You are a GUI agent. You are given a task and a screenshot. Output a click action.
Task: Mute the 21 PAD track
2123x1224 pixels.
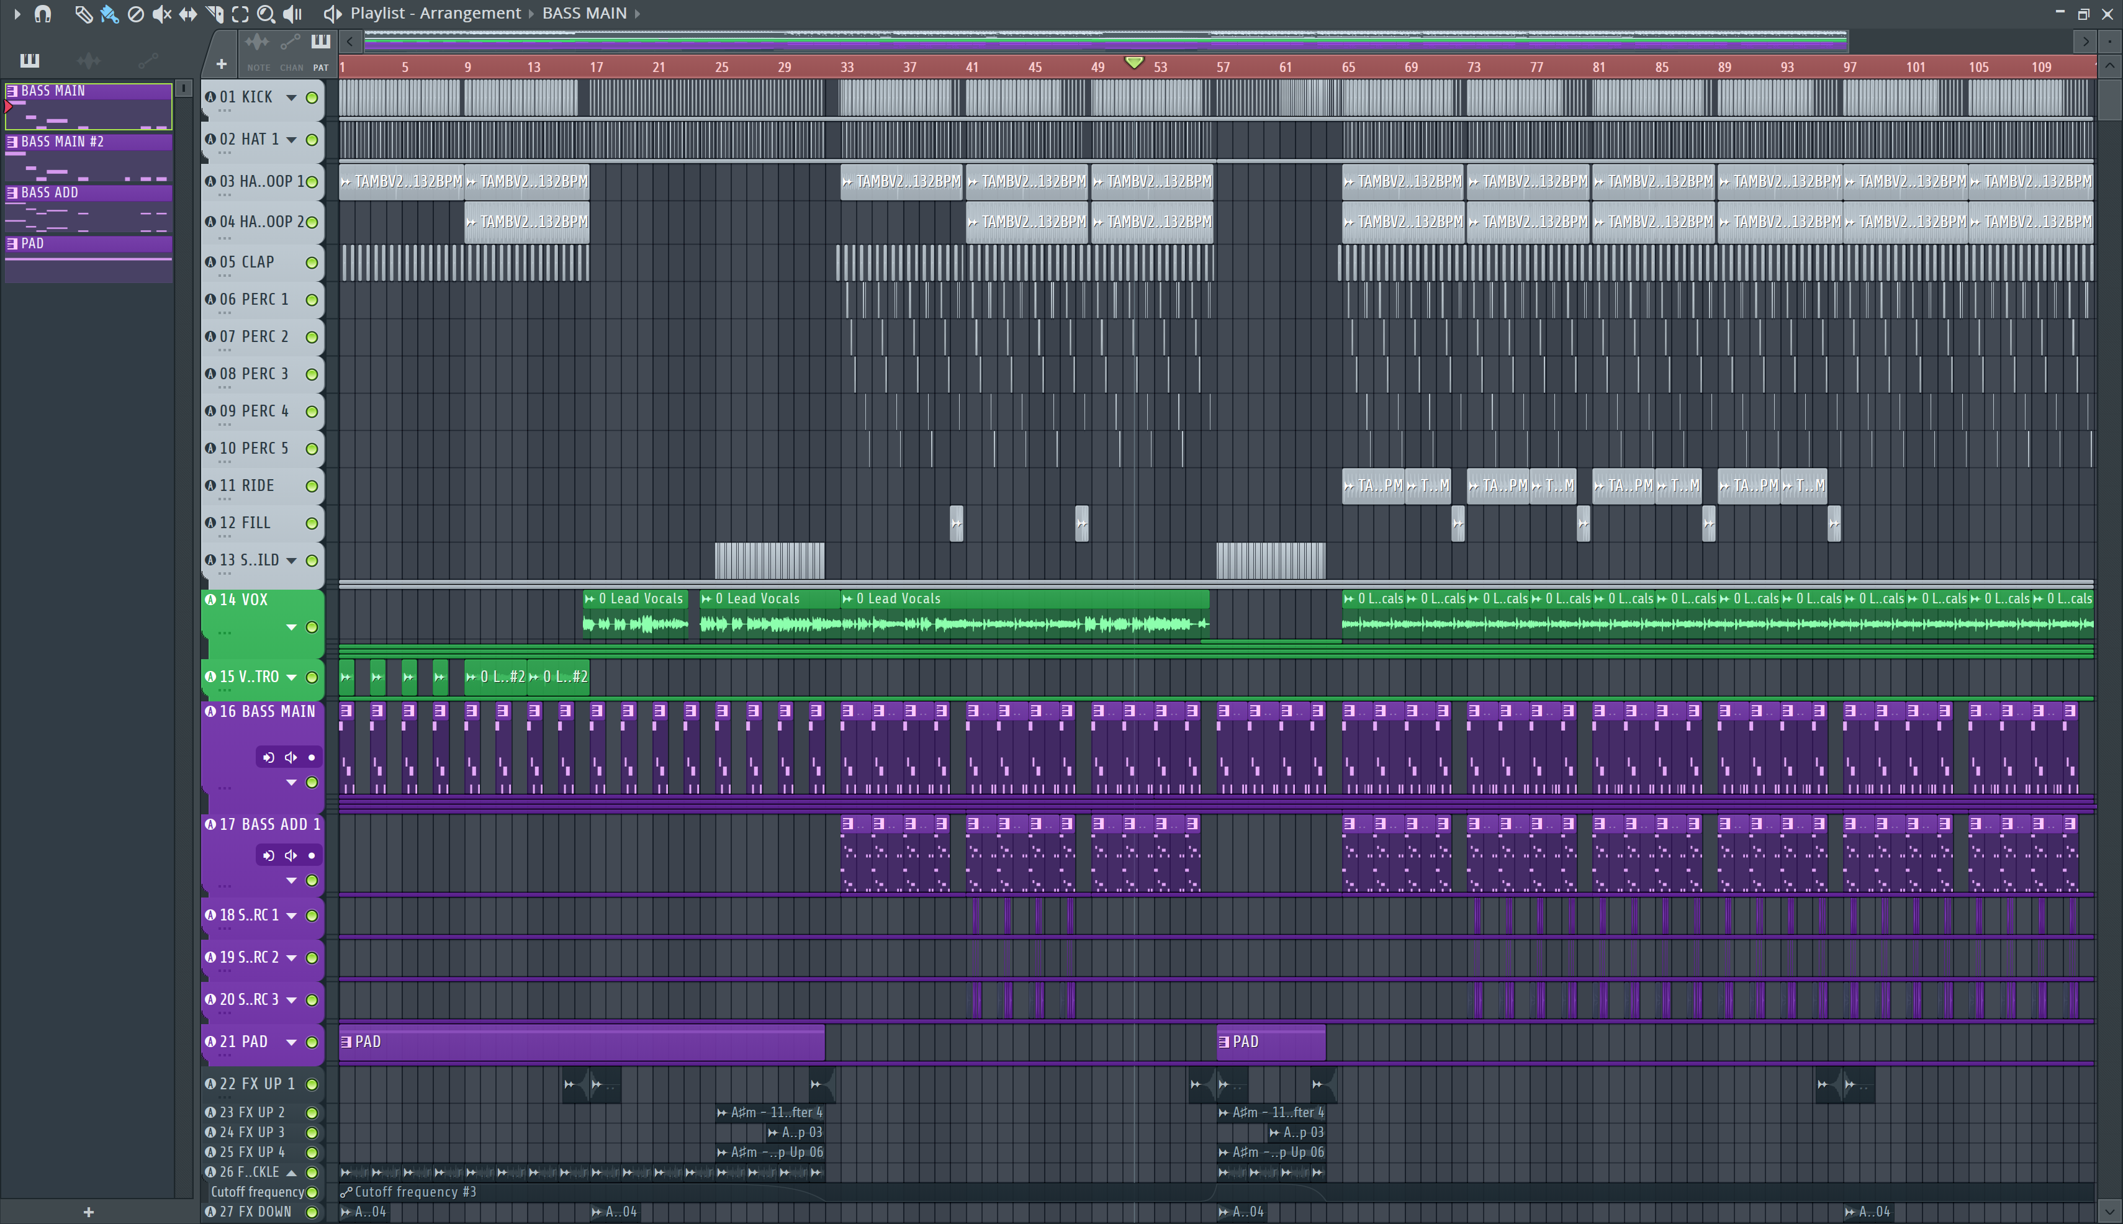click(312, 1042)
